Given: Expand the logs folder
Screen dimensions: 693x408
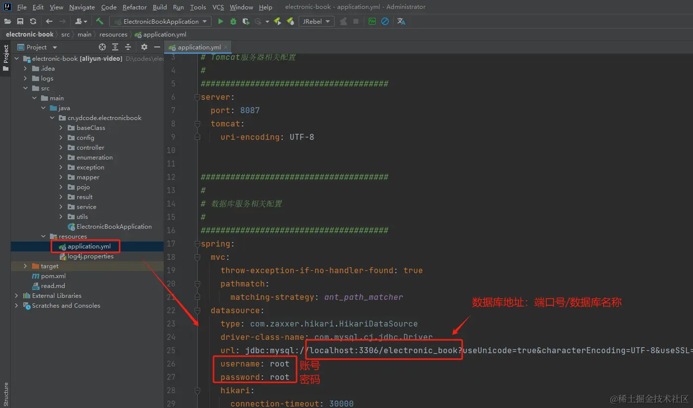Looking at the screenshot, I should pos(25,78).
